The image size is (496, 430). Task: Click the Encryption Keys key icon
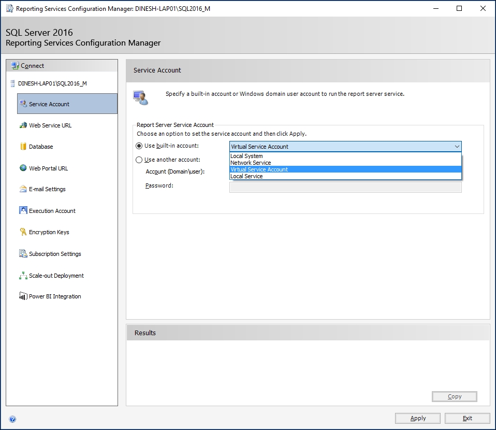[x=23, y=232]
